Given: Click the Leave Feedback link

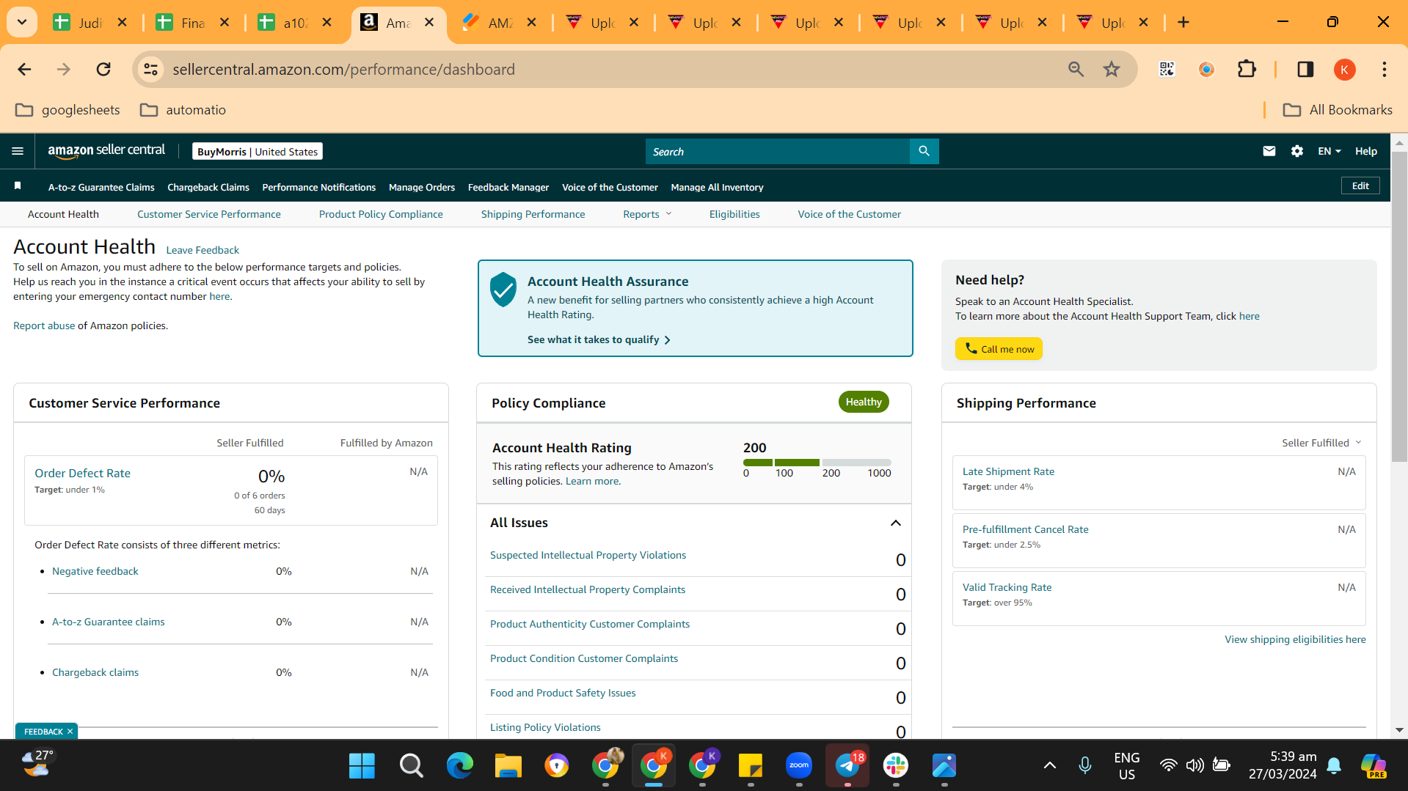Looking at the screenshot, I should click(x=203, y=250).
